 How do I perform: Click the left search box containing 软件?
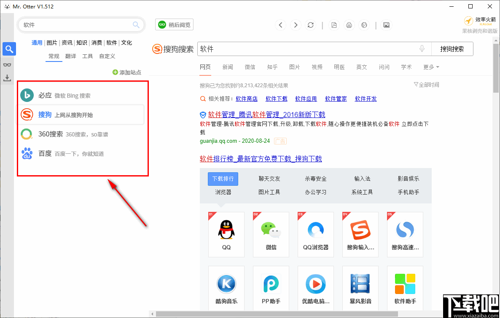tap(81, 25)
